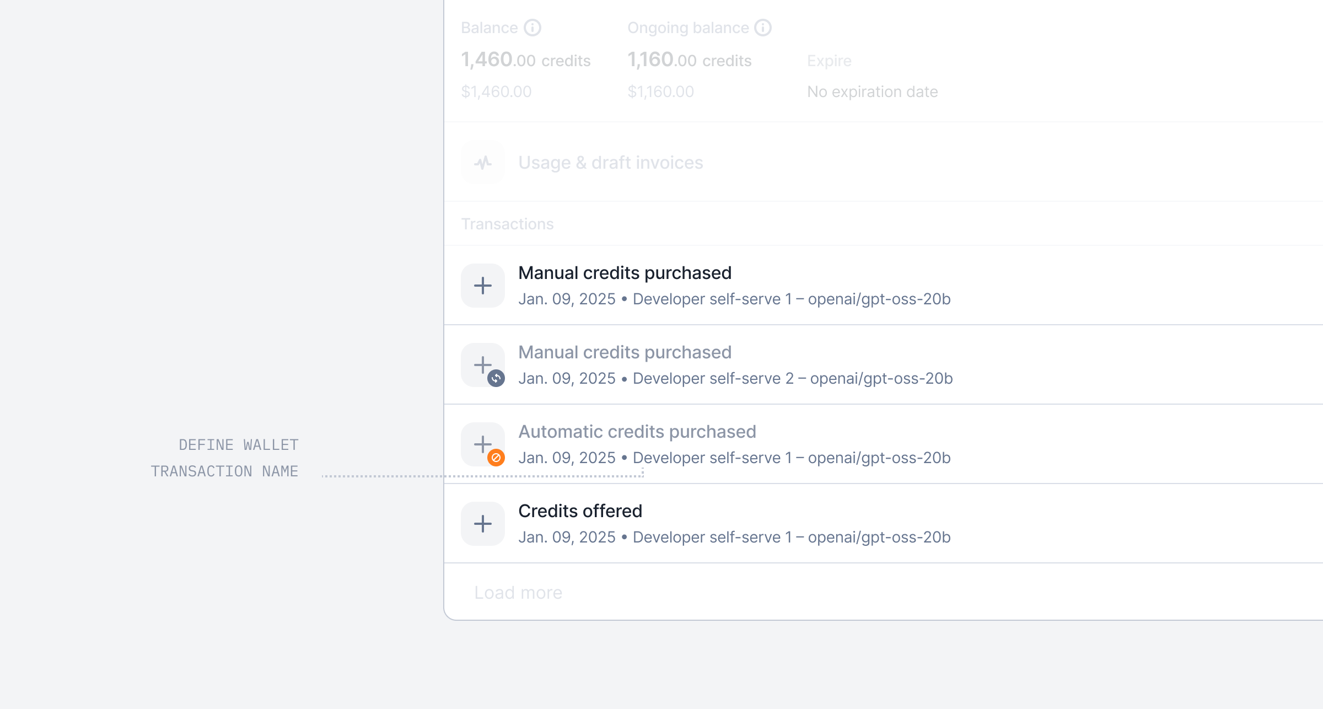Click the plus icon of first Manual credits purchased

pos(483,286)
